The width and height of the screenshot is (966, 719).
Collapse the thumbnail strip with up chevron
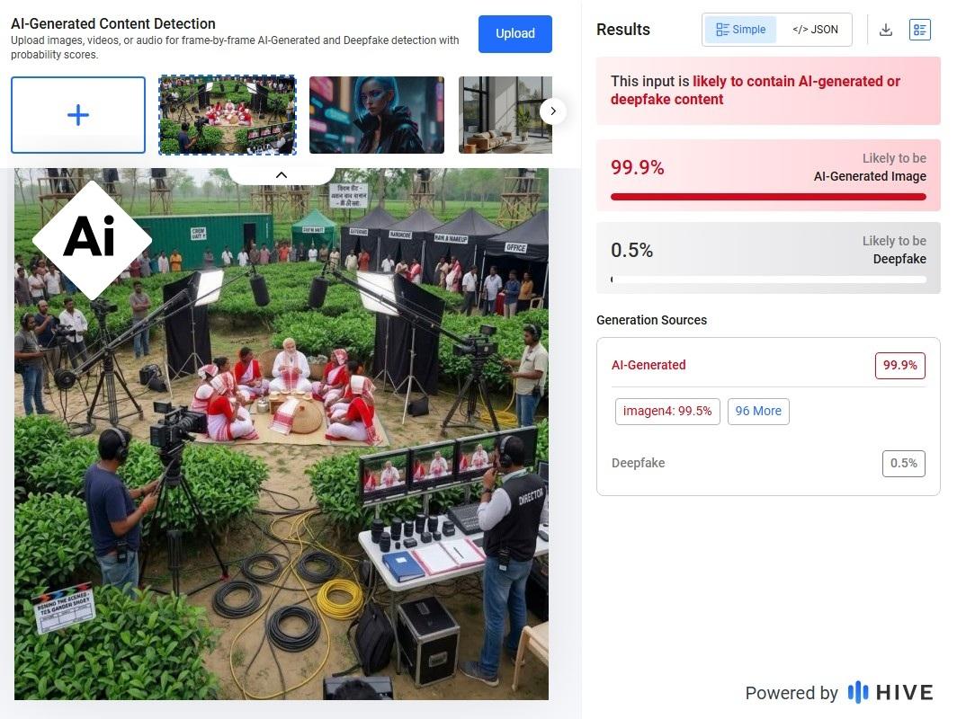pyautogui.click(x=282, y=175)
